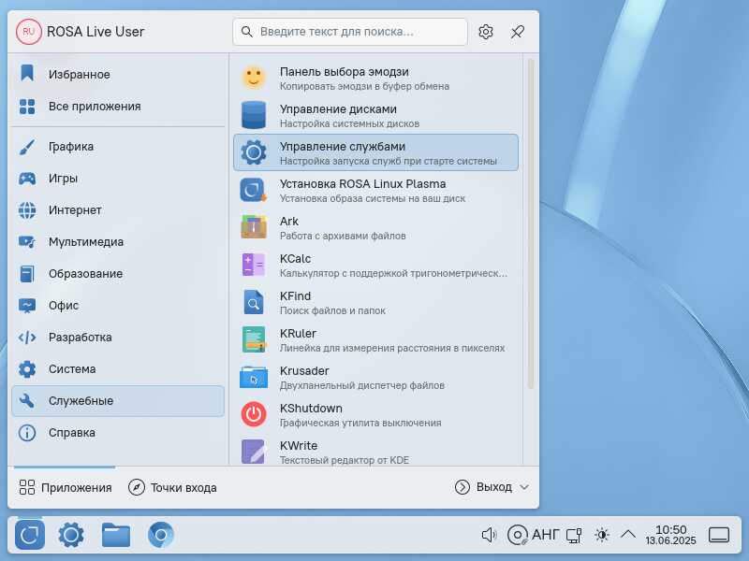Click the KCalc description text
The height and width of the screenshot is (561, 749).
click(393, 273)
